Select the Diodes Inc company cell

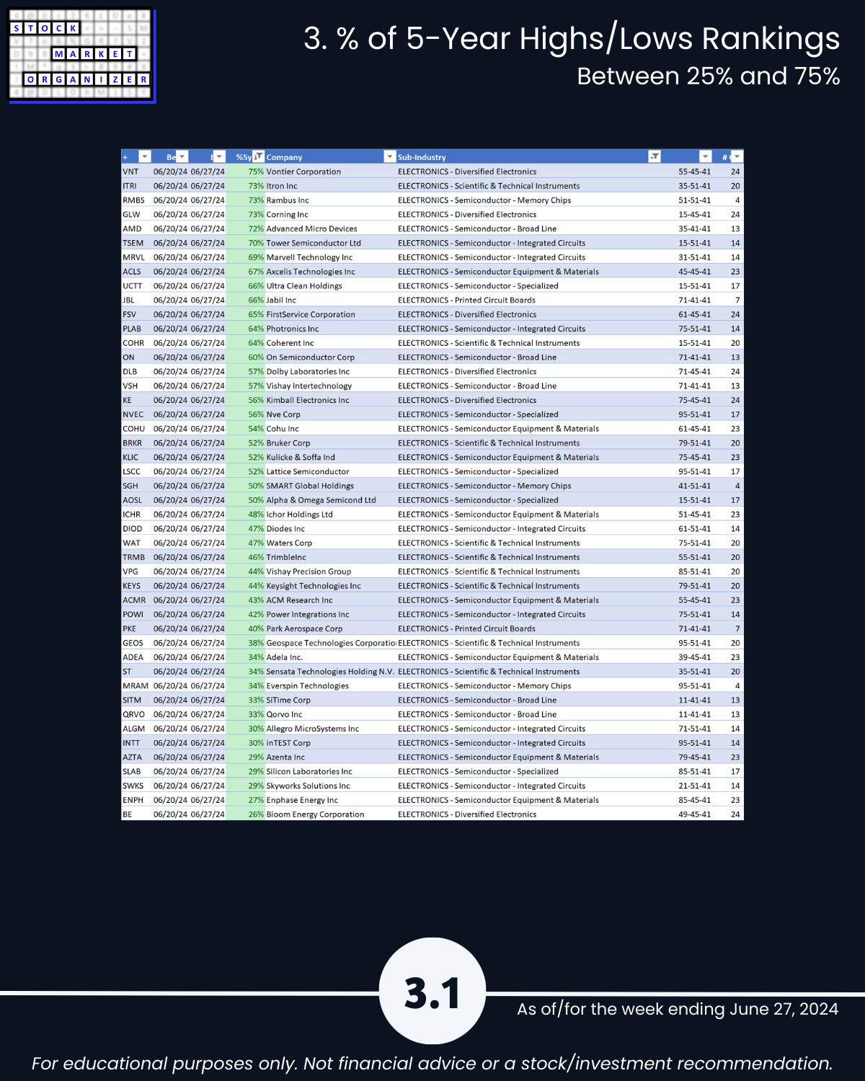coord(285,528)
